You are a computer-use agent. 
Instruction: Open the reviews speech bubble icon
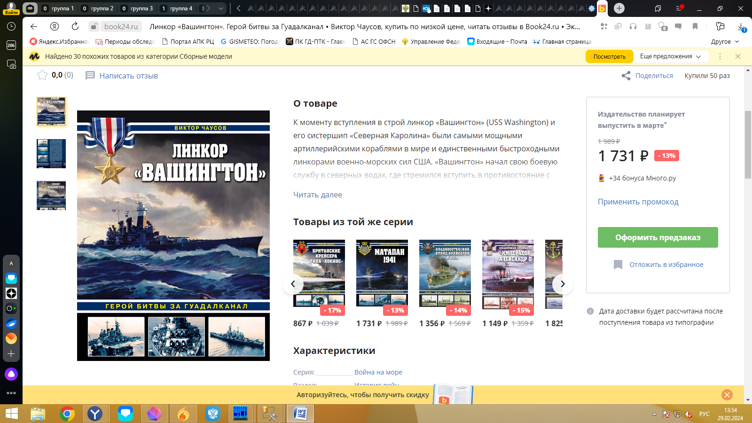pos(678,26)
